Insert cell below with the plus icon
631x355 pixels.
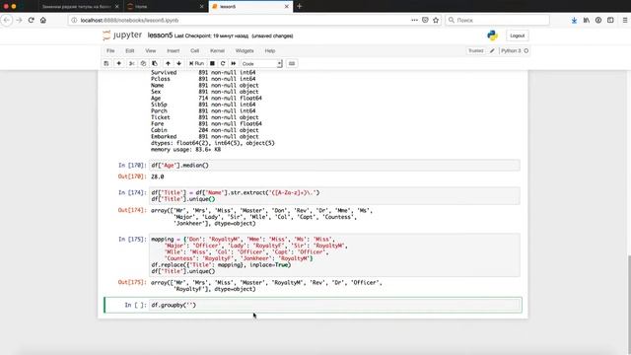pyautogui.click(x=118, y=63)
